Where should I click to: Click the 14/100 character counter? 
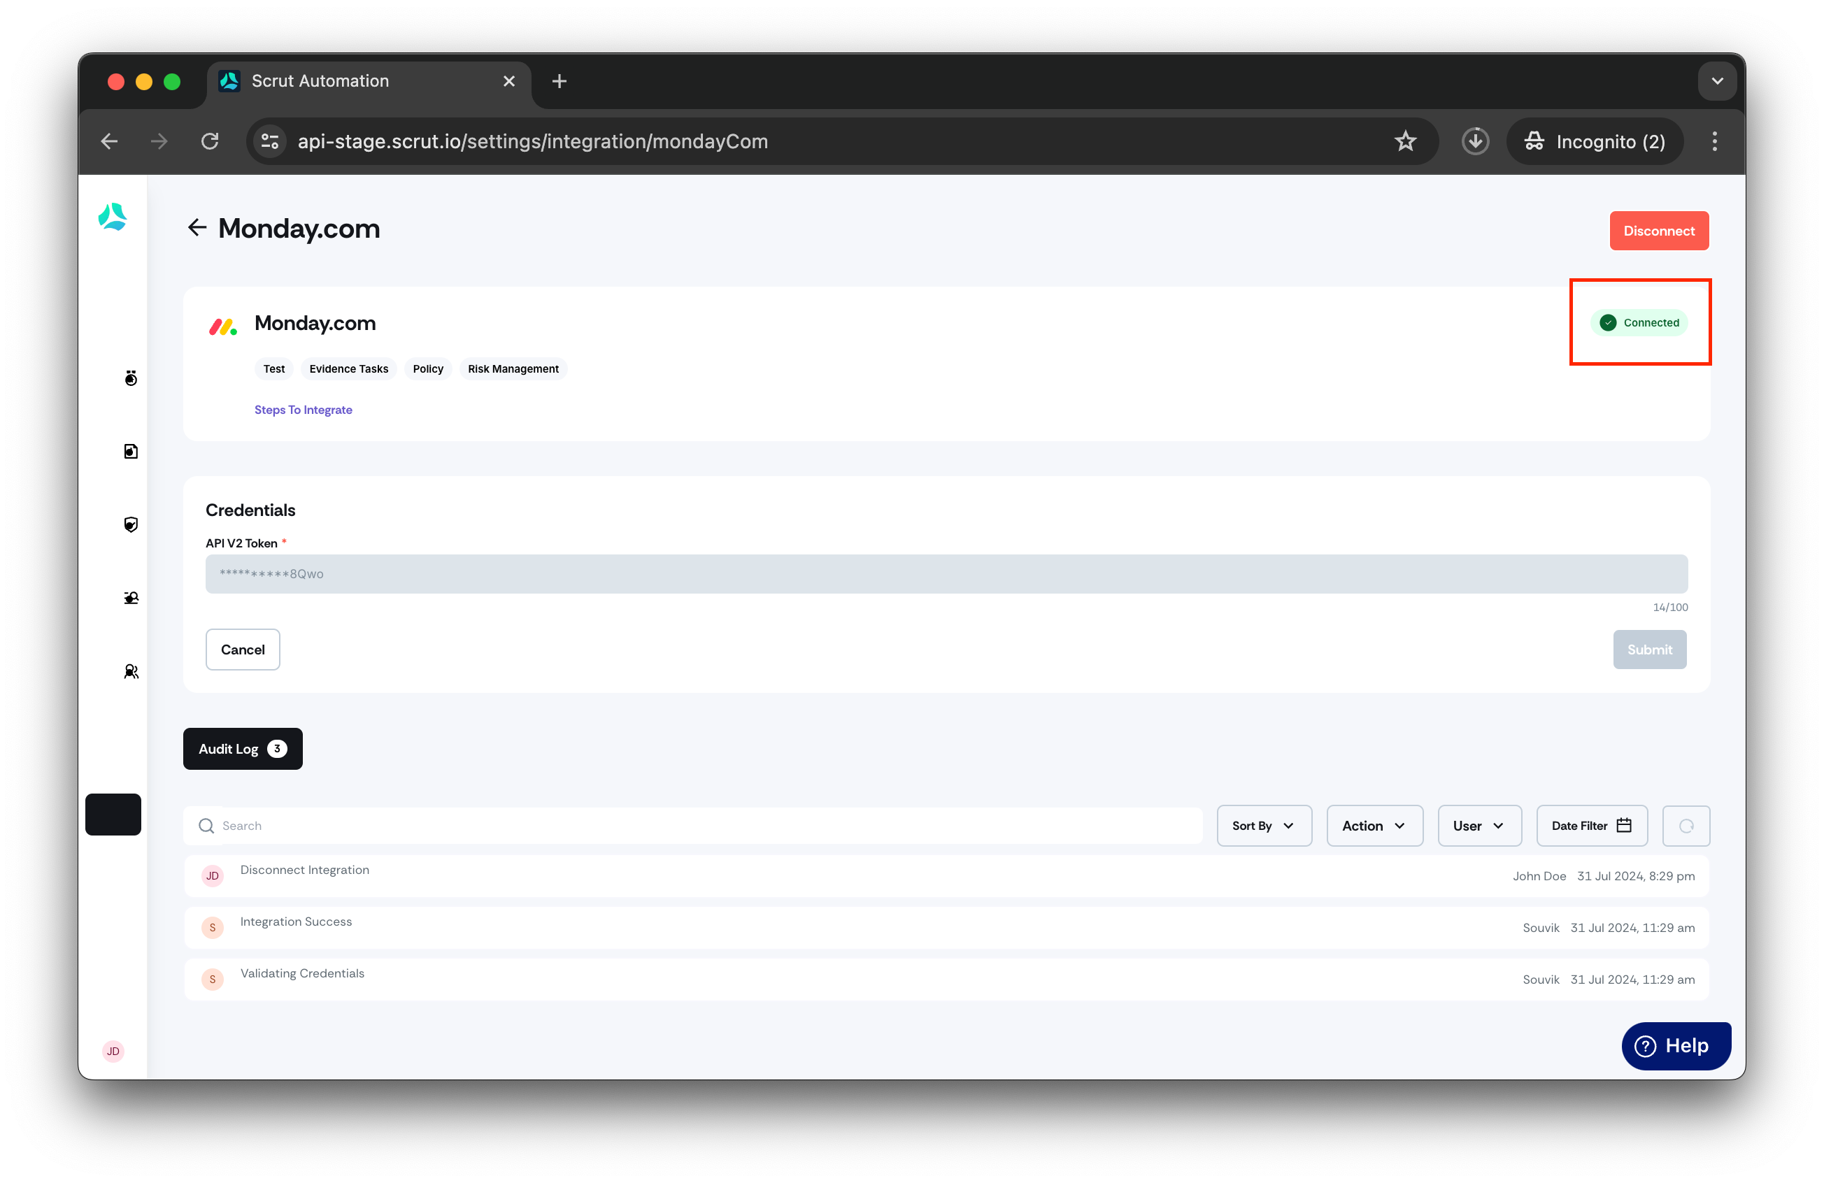click(1670, 607)
